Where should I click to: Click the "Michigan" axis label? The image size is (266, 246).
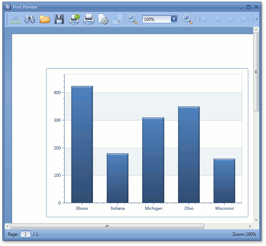154,208
